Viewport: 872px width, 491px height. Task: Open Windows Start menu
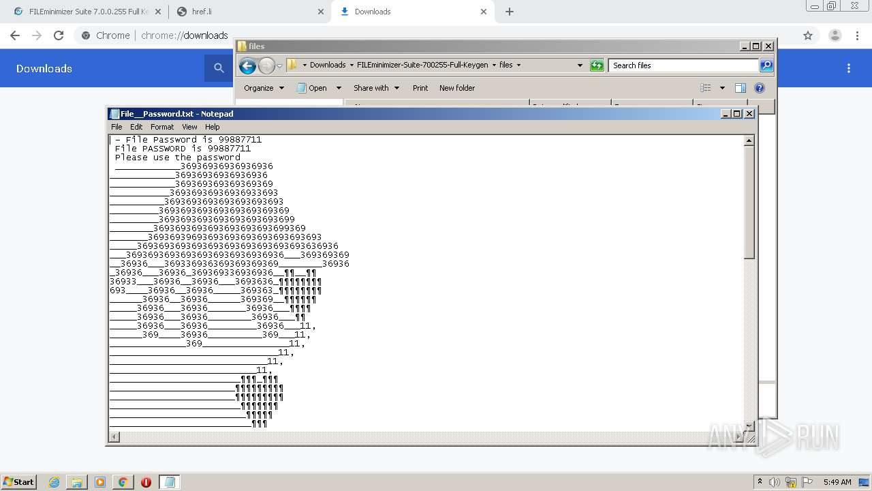19,481
